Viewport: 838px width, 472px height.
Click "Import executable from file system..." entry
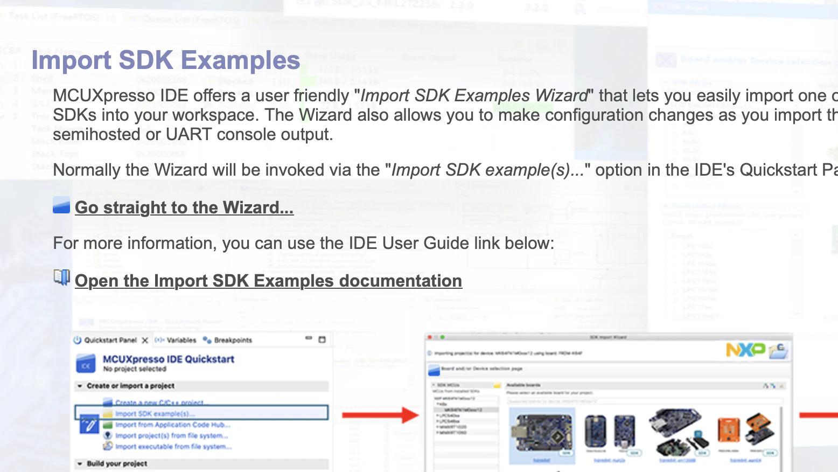point(173,446)
